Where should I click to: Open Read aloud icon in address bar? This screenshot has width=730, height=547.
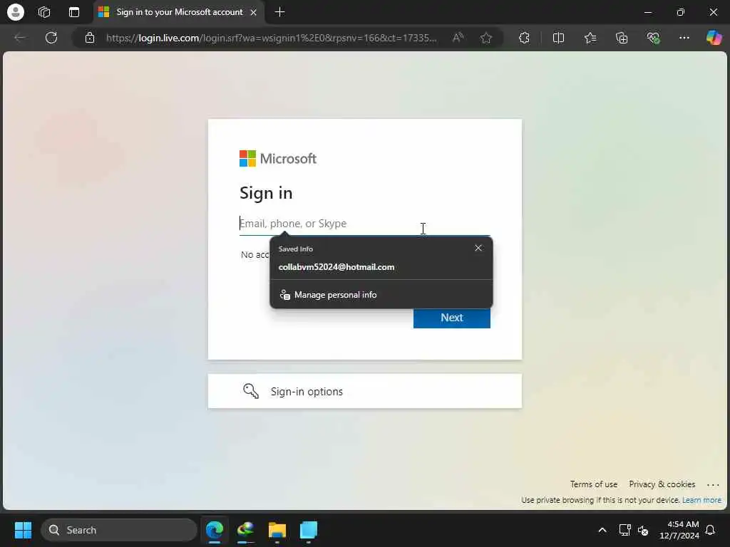click(458, 38)
